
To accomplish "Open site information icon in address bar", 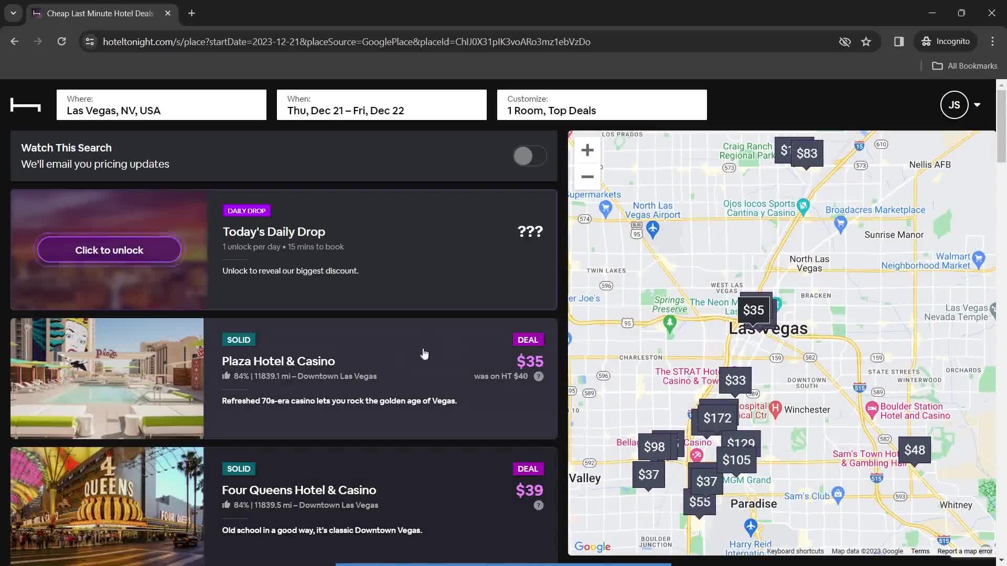I will 90,41.
